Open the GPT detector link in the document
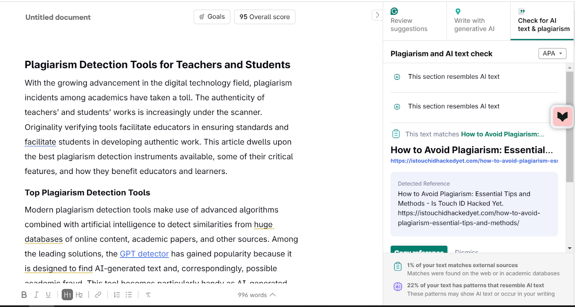The image size is (575, 307). [144, 254]
